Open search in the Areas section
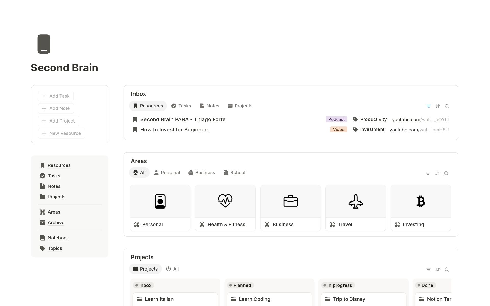This screenshot has width=490, height=306. click(x=446, y=173)
